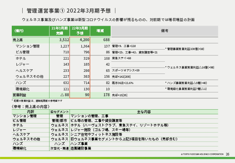Select the change value '42'

coord(108,65)
